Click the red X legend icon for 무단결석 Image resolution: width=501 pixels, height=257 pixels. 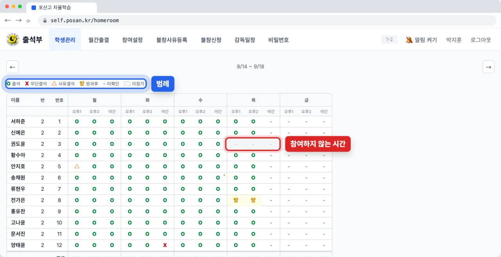point(27,84)
